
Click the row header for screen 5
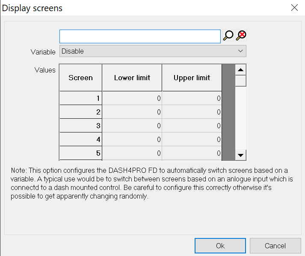[80, 153]
